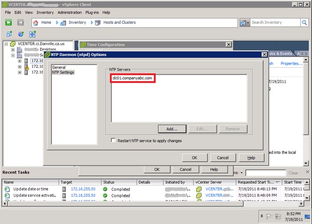
Task: Open the Plug-ins menu
Action: (x=92, y=12)
